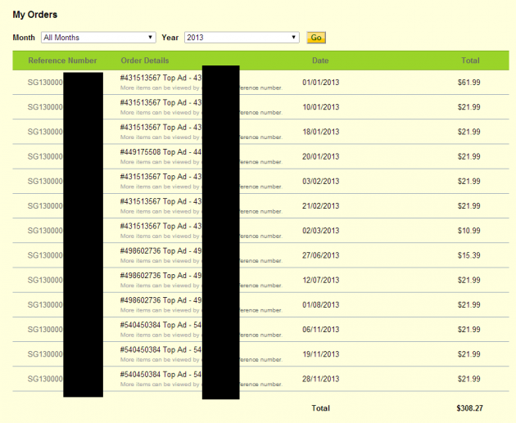The width and height of the screenshot is (516, 423).
Task: Click the $15.39 order total
Action: click(469, 255)
